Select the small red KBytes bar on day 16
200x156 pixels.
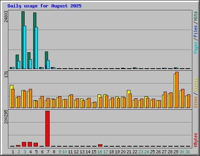click(x=100, y=145)
